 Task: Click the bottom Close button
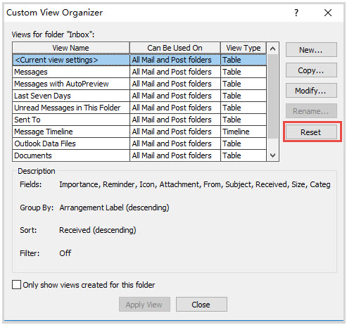pos(201,305)
